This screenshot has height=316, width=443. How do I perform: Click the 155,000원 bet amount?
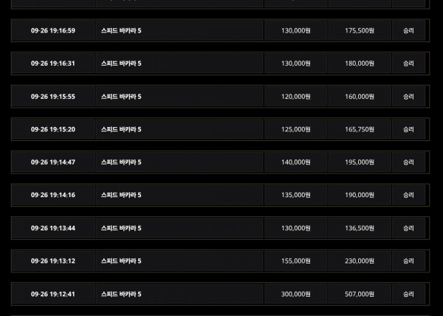point(296,261)
